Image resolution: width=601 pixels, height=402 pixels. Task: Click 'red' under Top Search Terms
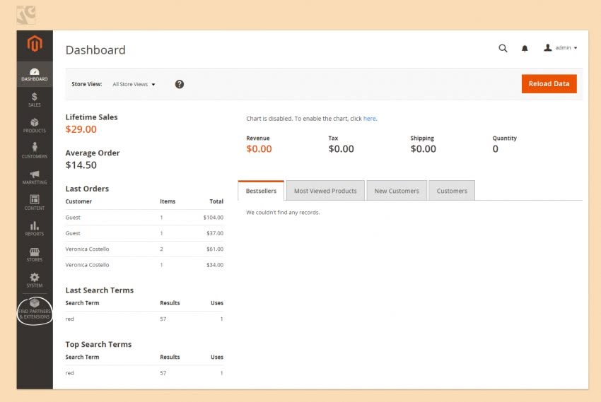(x=69, y=373)
